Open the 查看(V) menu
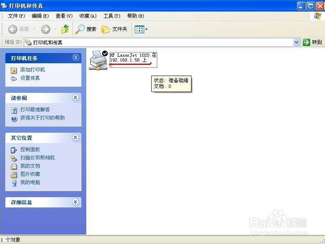Viewport: 325px width, 244px height. [x=64, y=16]
